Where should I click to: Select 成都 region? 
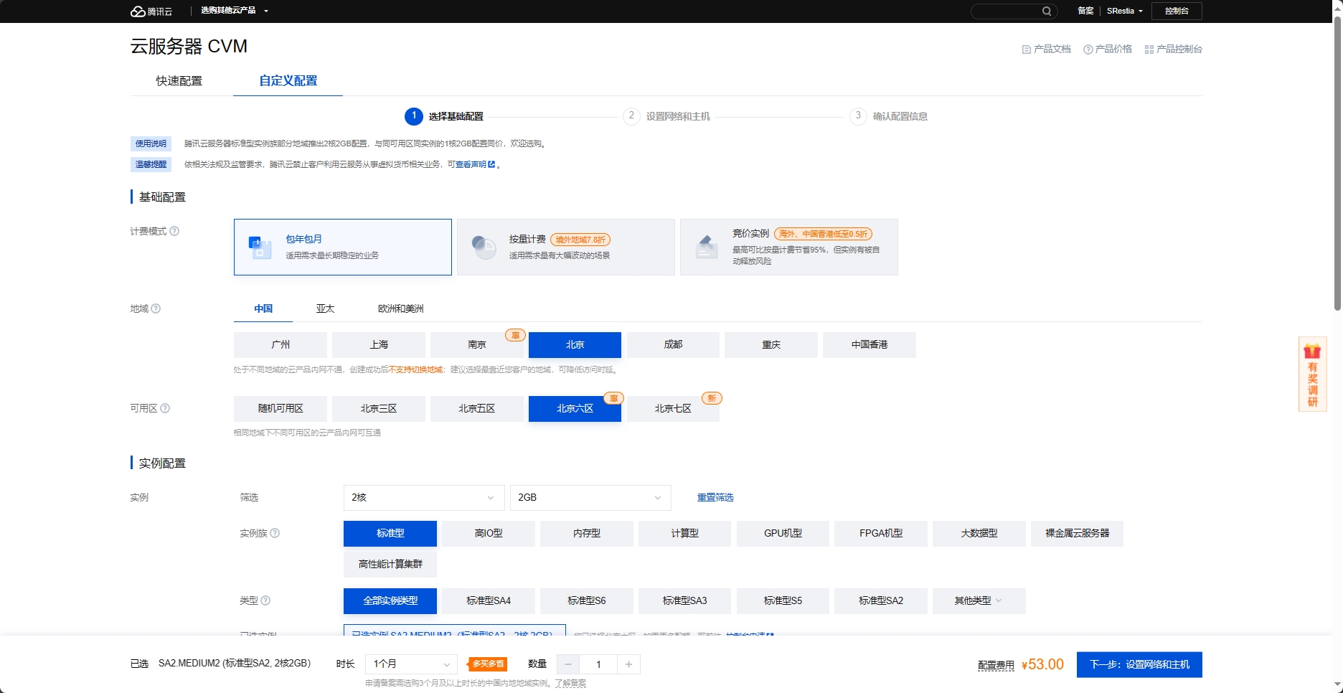[673, 345]
